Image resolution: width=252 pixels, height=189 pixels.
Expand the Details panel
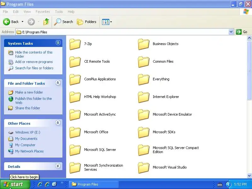[x=58, y=166]
